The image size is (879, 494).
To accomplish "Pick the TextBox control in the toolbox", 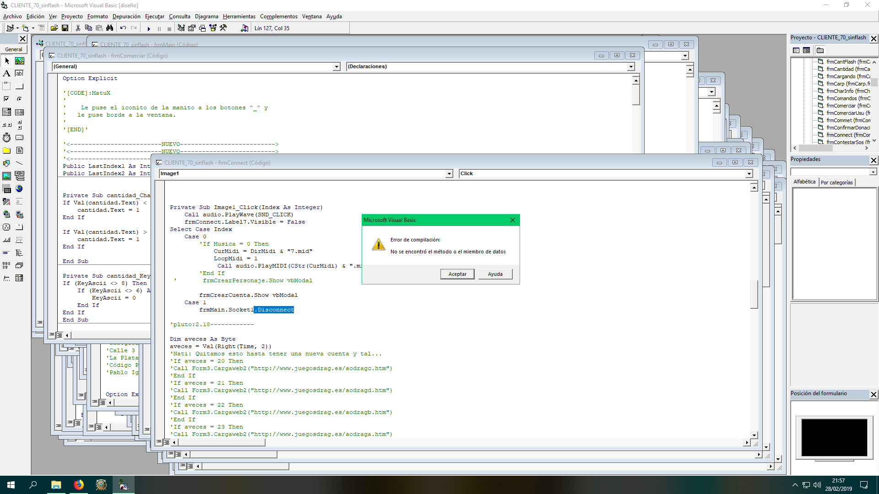I will [19, 74].
